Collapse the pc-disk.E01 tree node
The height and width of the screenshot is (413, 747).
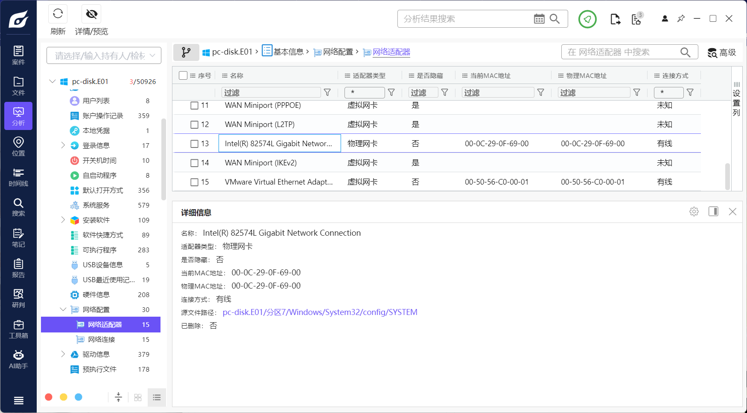click(53, 81)
